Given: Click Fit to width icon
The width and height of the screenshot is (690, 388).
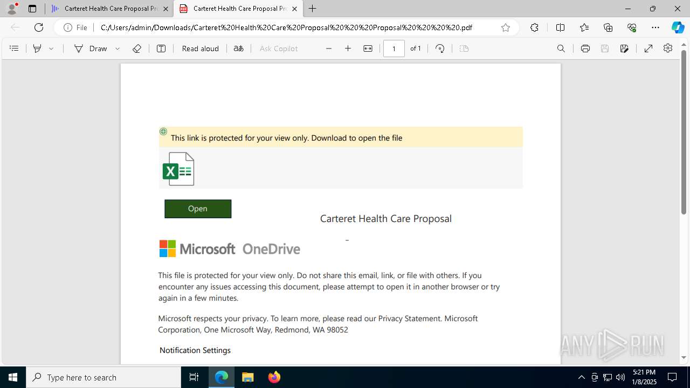Looking at the screenshot, I should 368,48.
